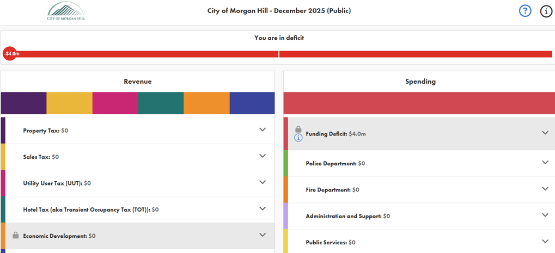The image size is (555, 253).
Task: Click the lock icon beside Economic Development
Action: coord(16,236)
